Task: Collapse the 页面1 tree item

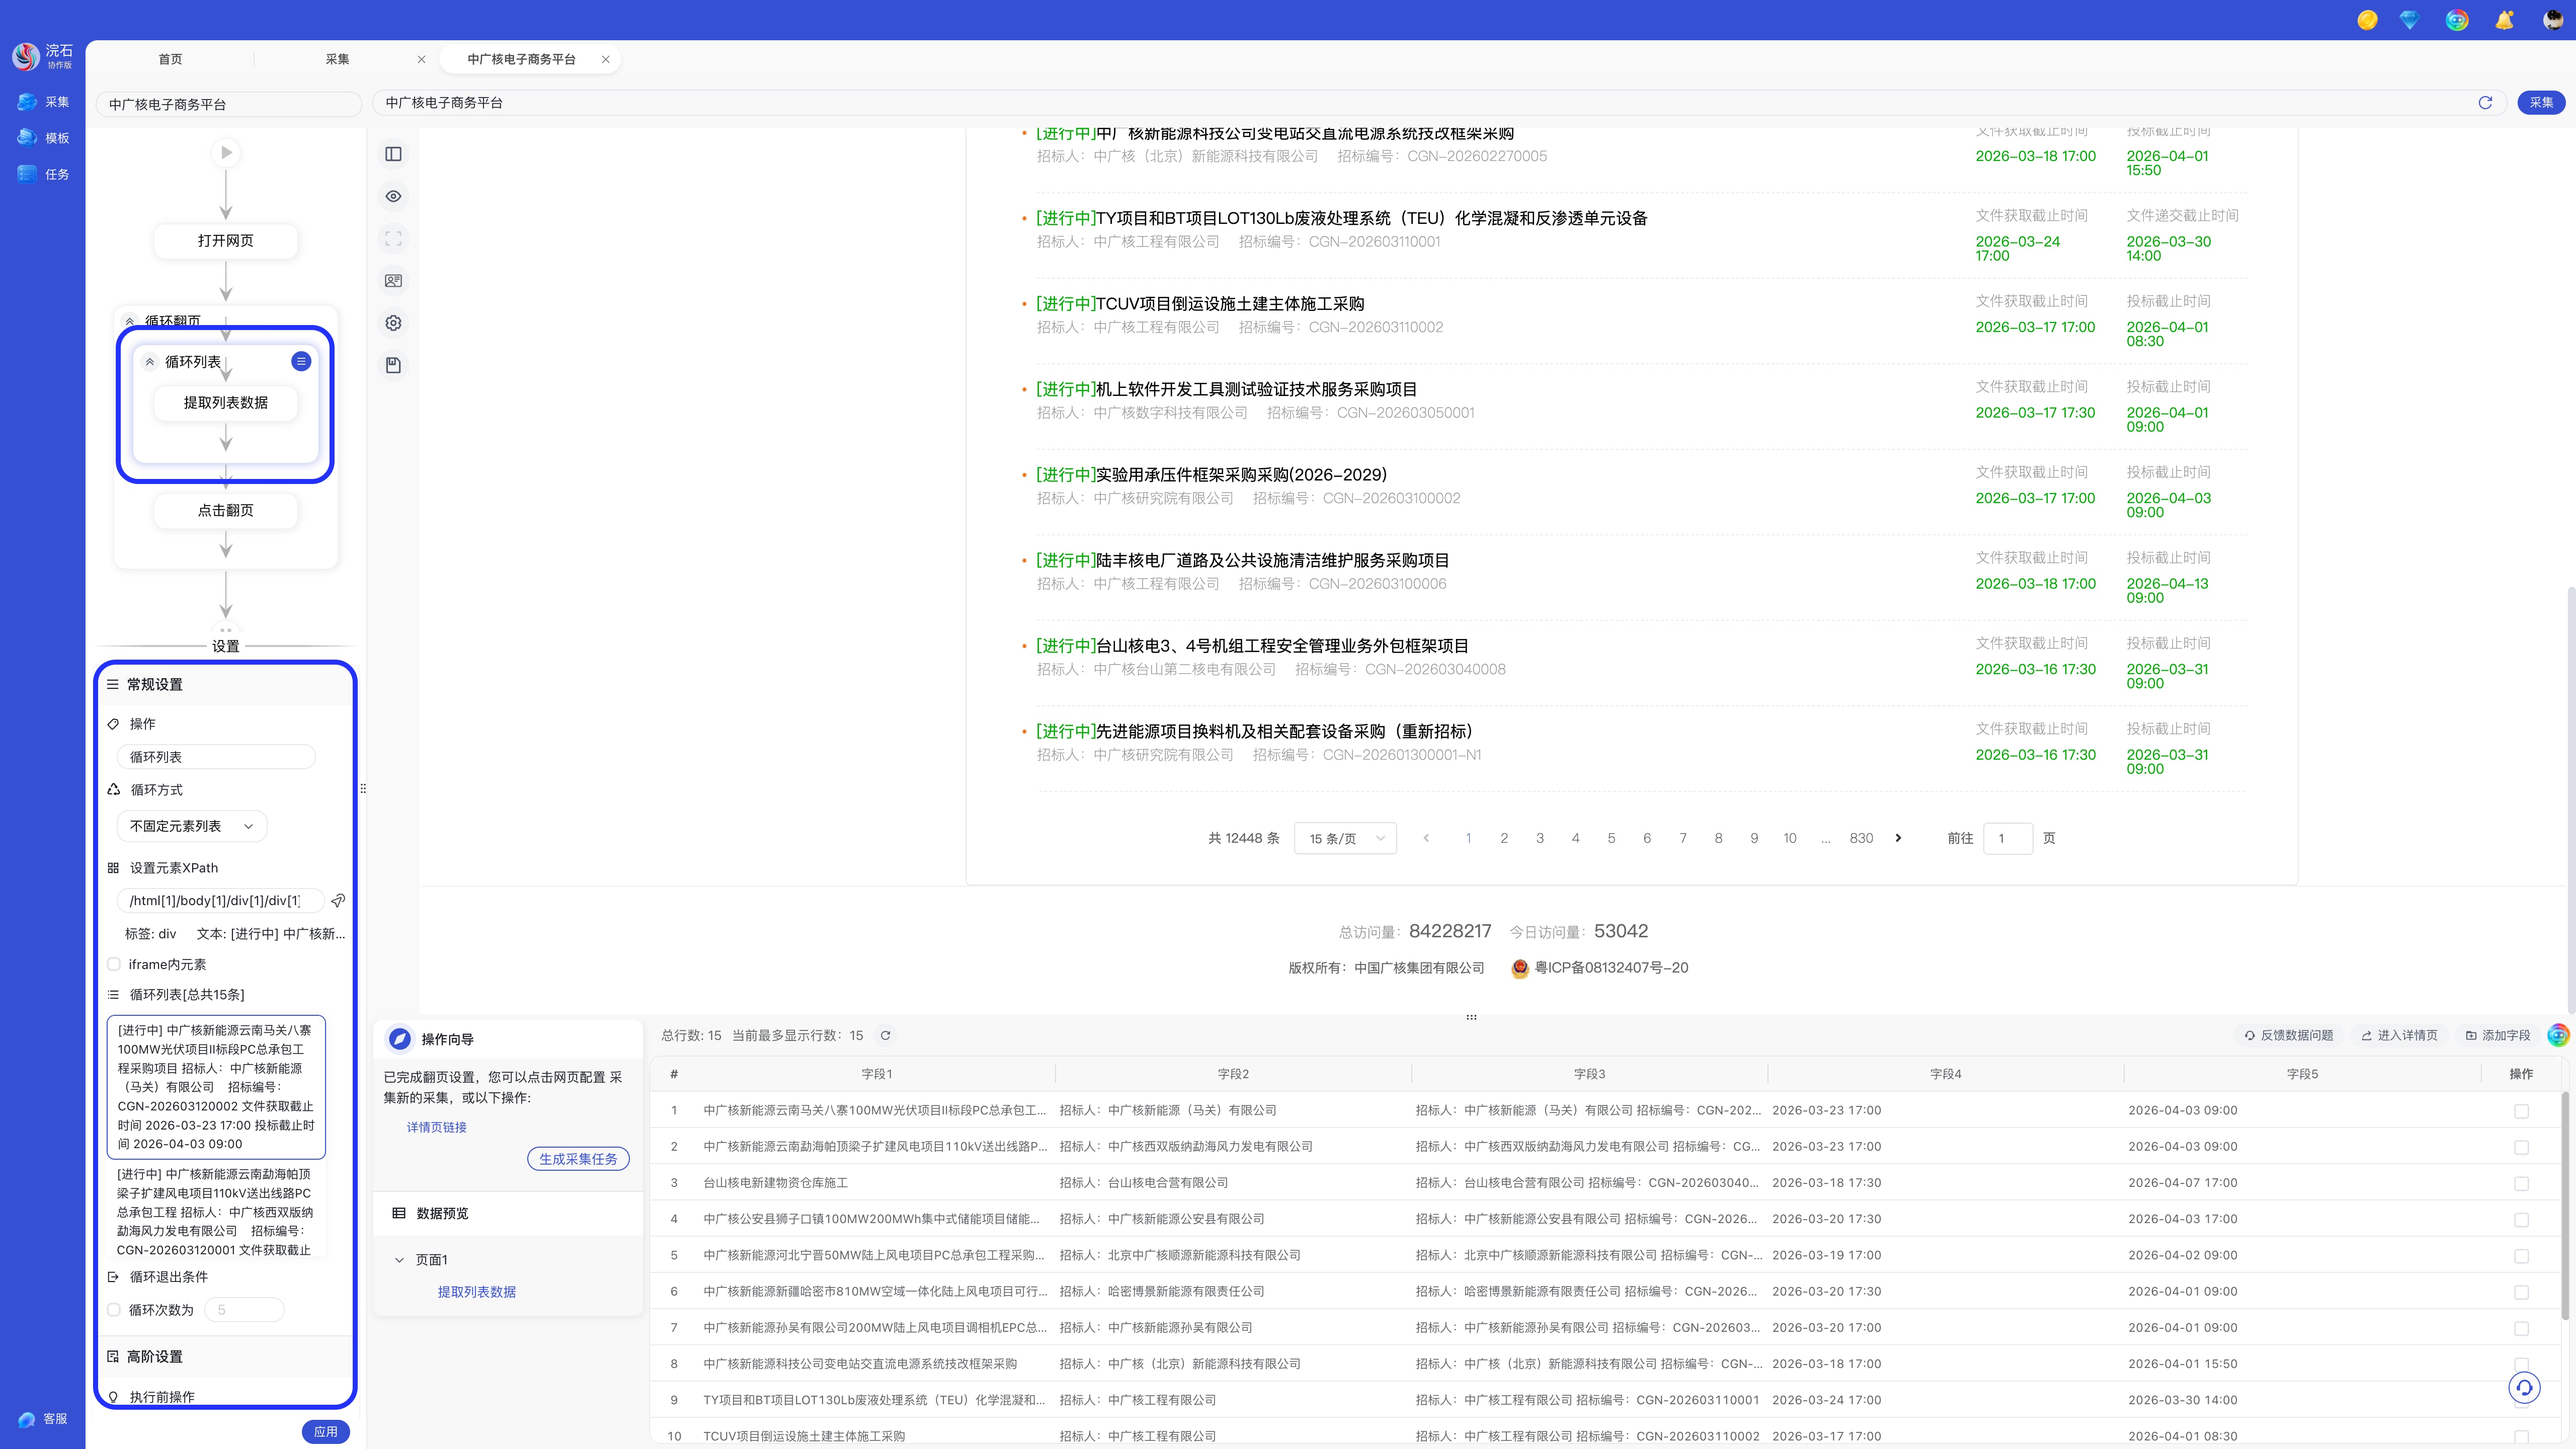Action: 399,1260
